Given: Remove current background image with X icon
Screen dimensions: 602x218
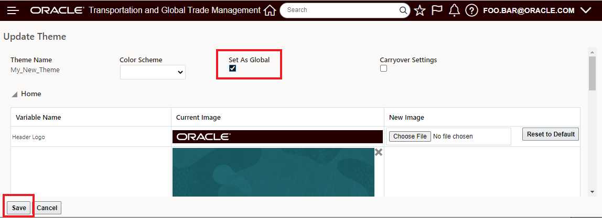Looking at the screenshot, I should pos(379,152).
